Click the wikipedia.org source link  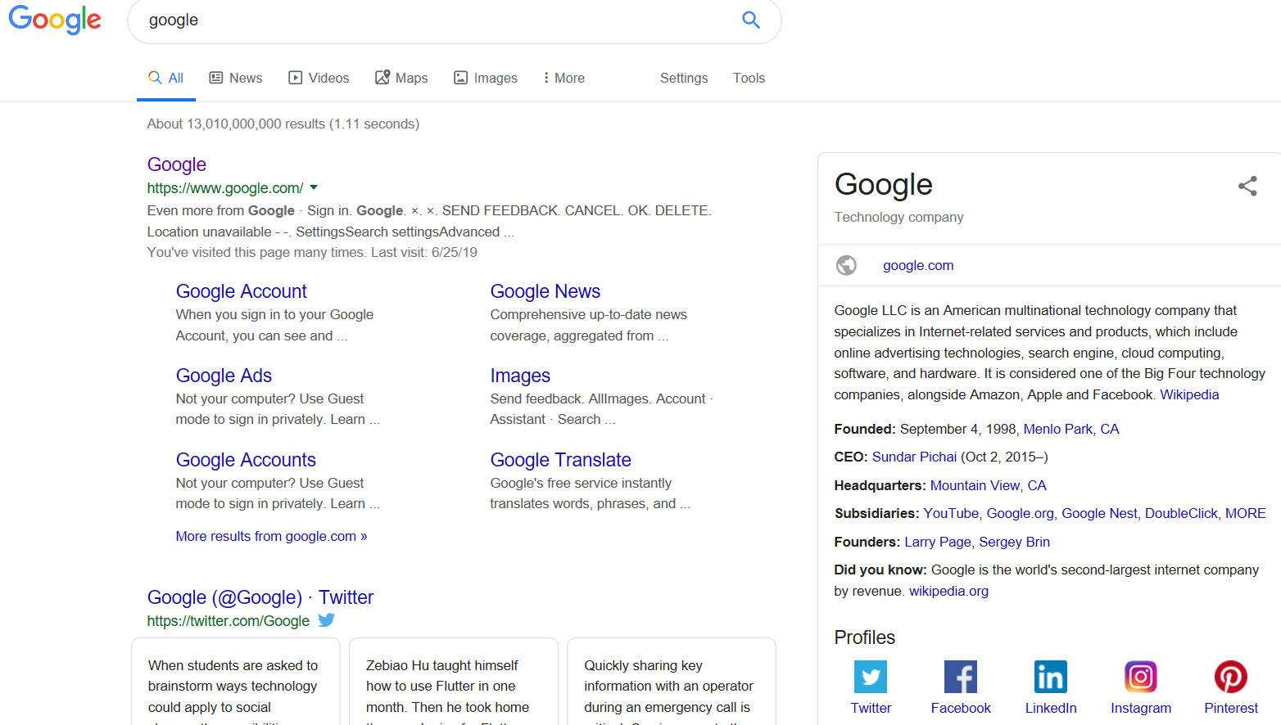click(x=948, y=591)
